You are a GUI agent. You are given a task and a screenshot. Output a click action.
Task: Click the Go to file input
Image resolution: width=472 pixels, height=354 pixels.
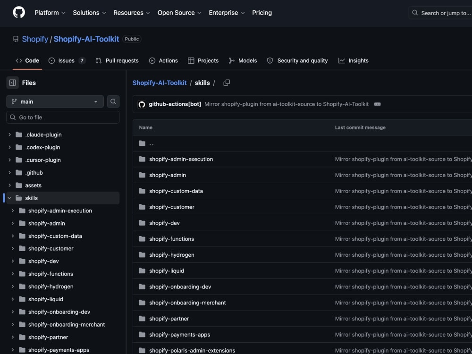63,118
